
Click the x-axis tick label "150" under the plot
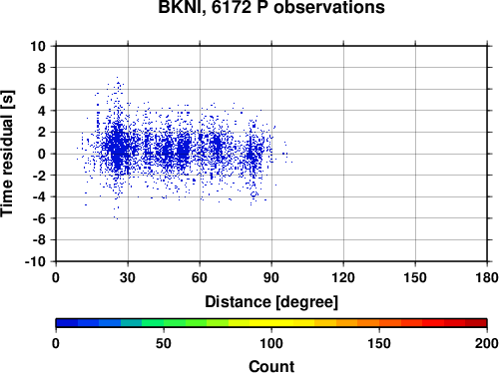point(415,277)
